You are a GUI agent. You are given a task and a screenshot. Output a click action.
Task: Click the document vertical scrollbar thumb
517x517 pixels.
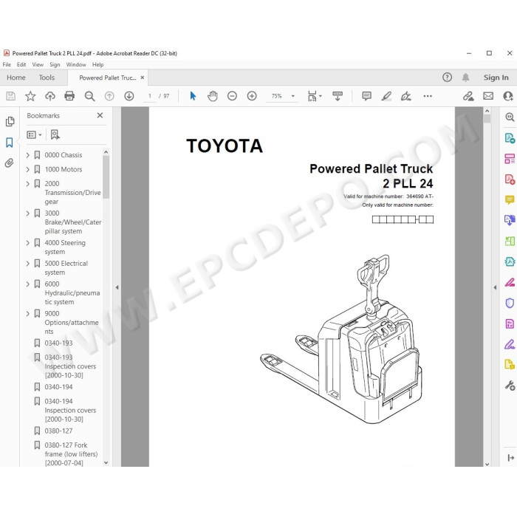[487, 119]
